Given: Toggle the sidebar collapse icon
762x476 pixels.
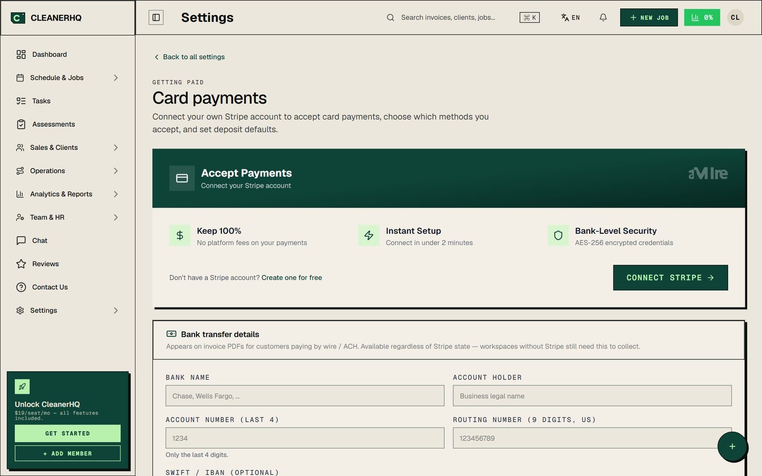Looking at the screenshot, I should [156, 18].
